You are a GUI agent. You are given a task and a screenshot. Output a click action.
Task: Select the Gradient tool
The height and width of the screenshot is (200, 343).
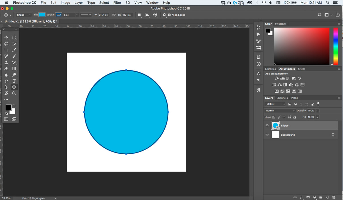coord(14,69)
